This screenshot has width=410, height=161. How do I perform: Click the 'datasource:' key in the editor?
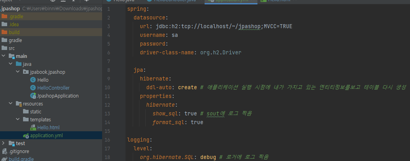(x=151, y=18)
